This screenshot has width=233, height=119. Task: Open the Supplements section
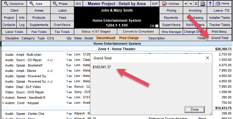(x=39, y=25)
